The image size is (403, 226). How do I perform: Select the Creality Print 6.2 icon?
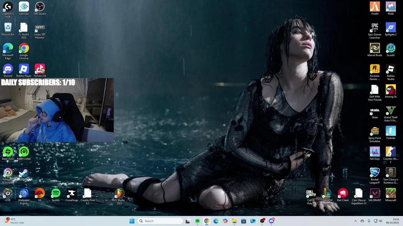(x=88, y=196)
